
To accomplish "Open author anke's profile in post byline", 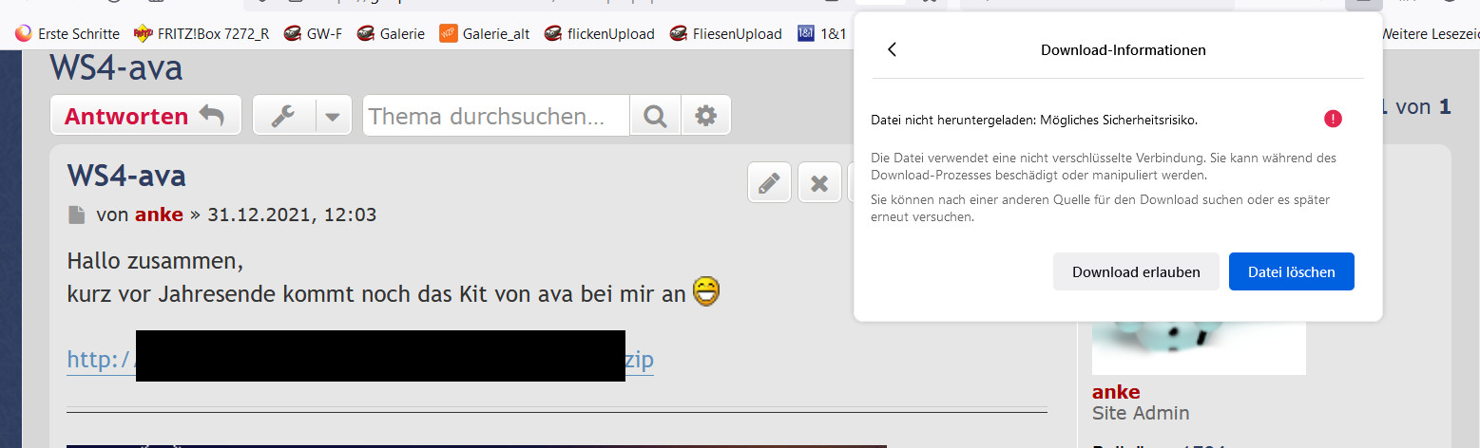I will 159,215.
